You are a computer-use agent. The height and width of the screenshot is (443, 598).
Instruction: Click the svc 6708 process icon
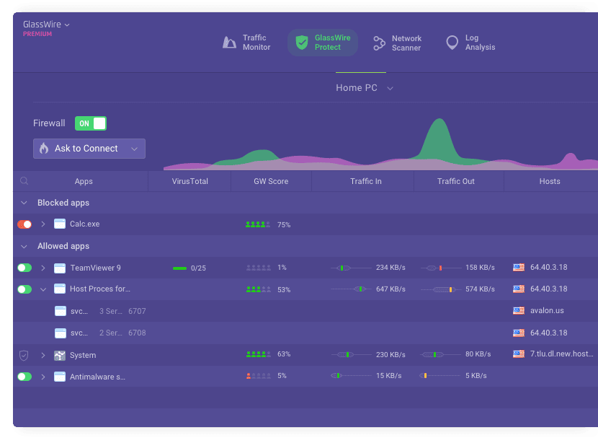(61, 333)
